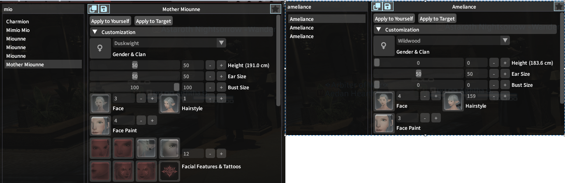Click the save icon in Mother Miounne header
The image size is (565, 183).
(104, 9)
